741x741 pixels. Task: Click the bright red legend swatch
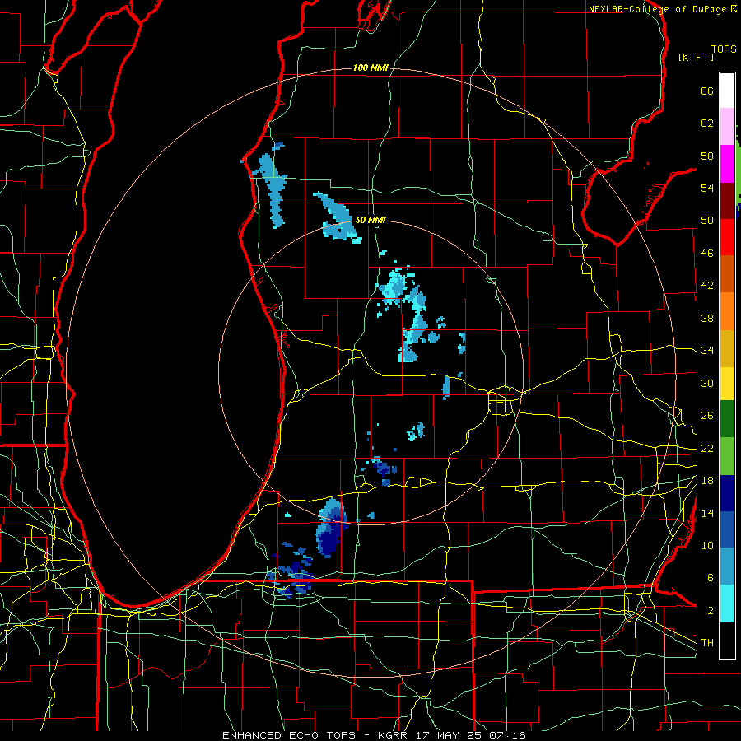click(x=727, y=237)
